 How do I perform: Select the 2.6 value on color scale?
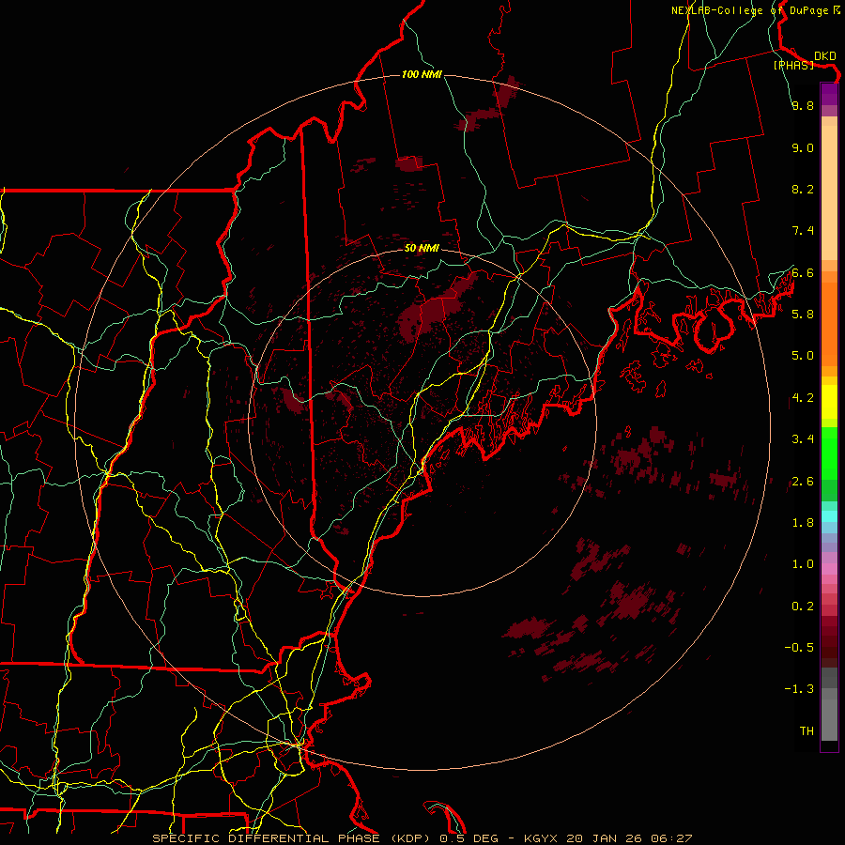pos(803,481)
